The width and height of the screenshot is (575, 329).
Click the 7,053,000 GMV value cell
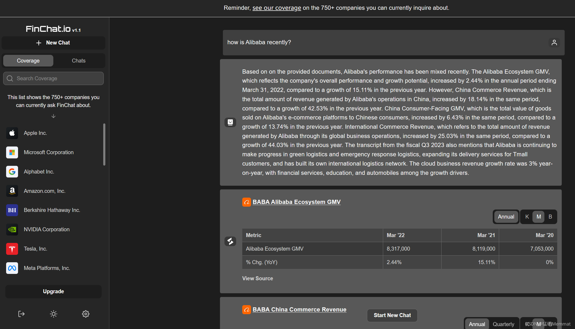click(528, 249)
